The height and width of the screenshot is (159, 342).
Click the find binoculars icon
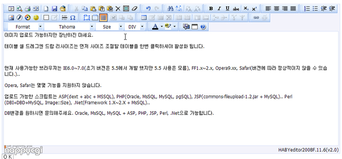pos(170,9)
